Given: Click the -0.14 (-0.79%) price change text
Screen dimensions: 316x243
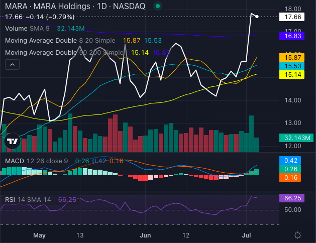Looking at the screenshot, I should click(x=50, y=17).
